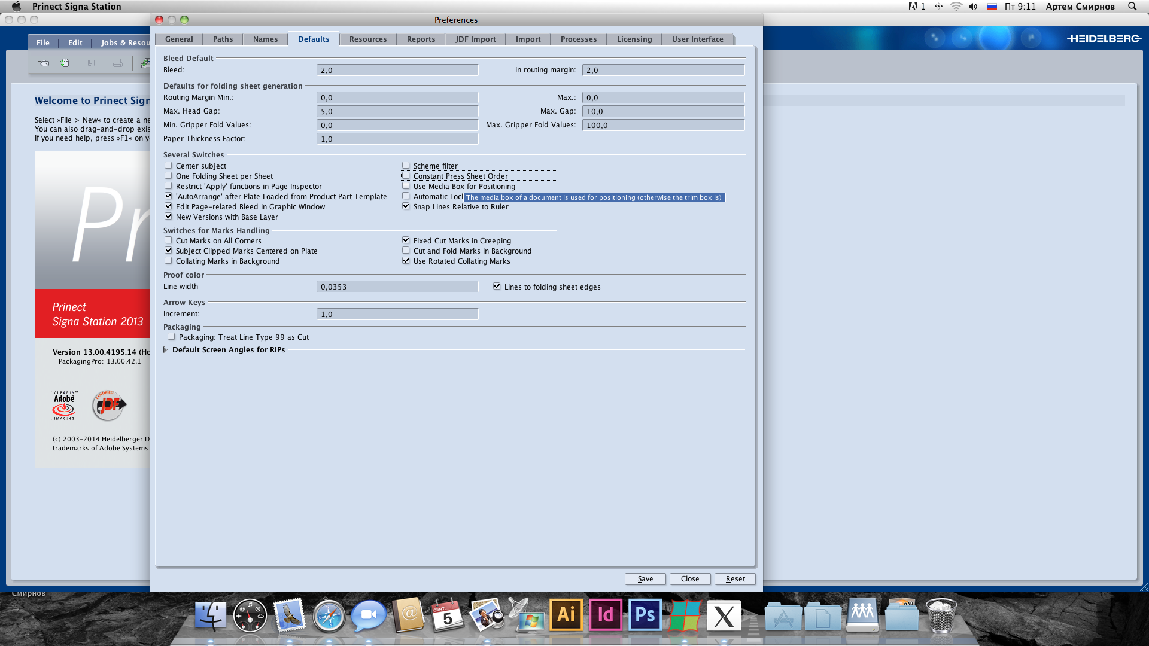Screen dimensions: 1149x646
Task: Enable Cut Marks on All Corners
Action: pyautogui.click(x=168, y=240)
